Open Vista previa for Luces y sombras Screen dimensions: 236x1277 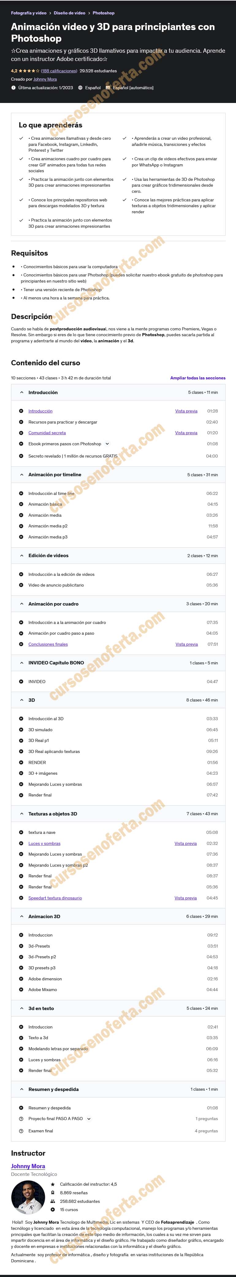point(185,843)
